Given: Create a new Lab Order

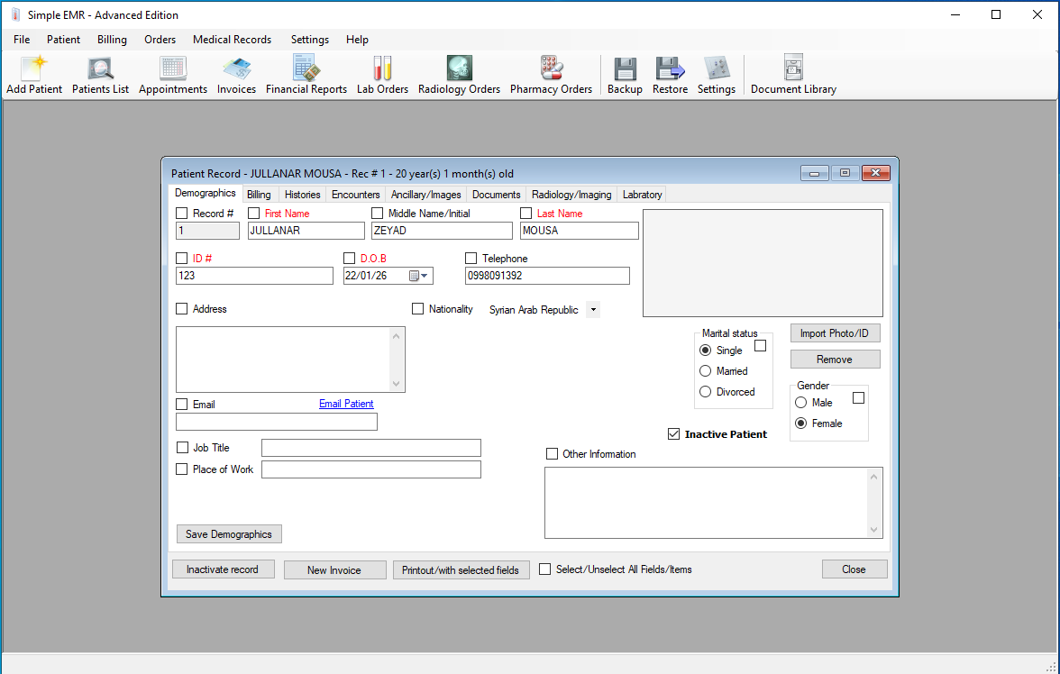Looking at the screenshot, I should (382, 74).
